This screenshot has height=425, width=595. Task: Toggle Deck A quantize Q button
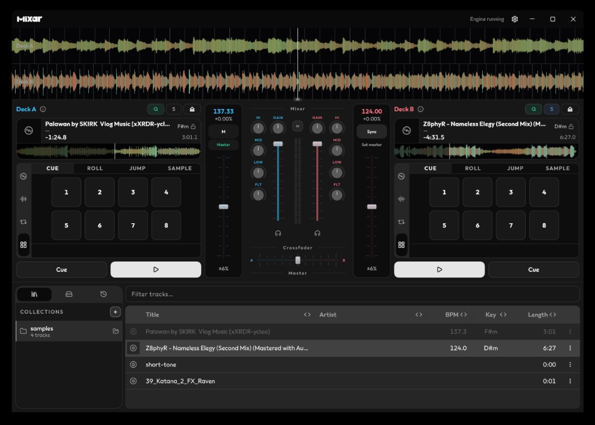[x=156, y=109]
